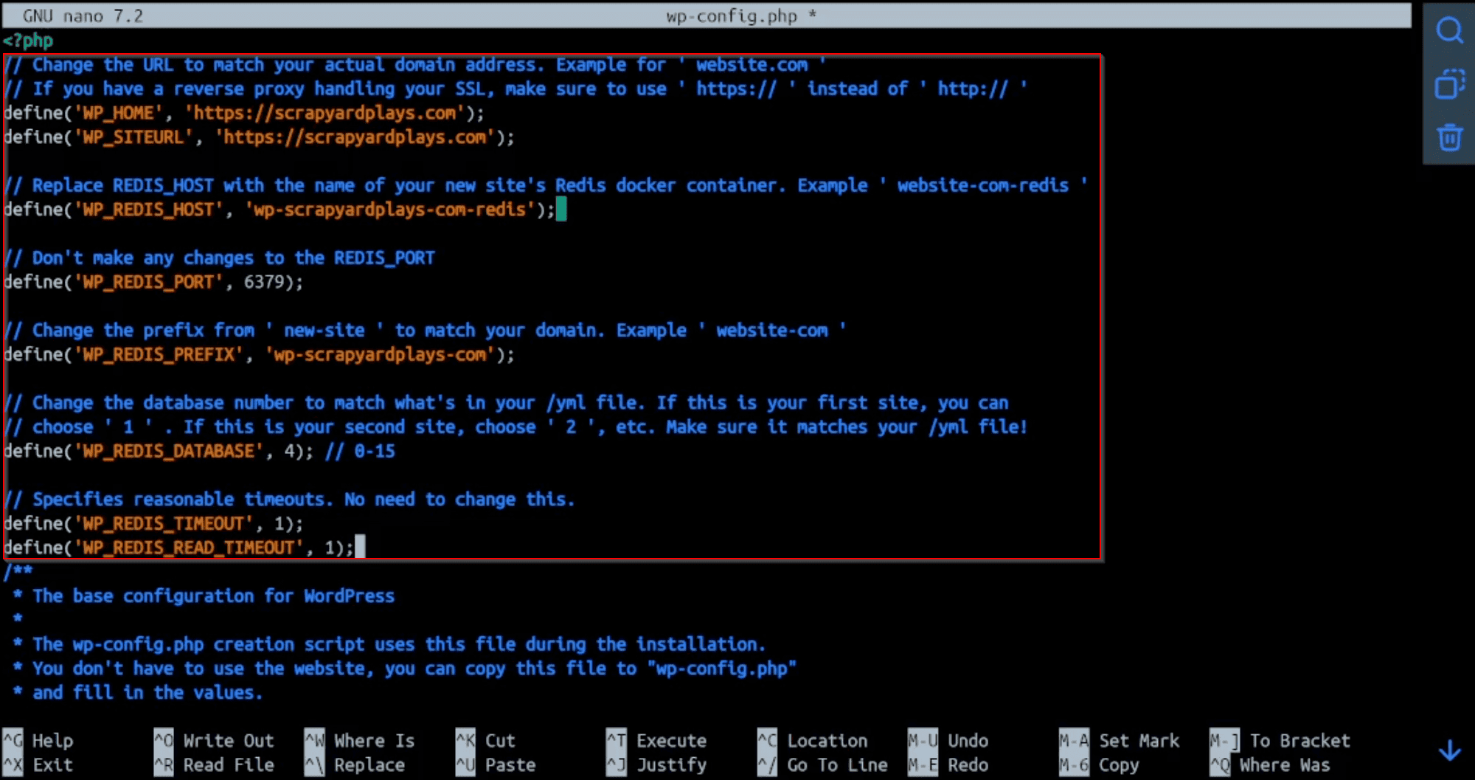This screenshot has width=1475, height=780.
Task: Select Execute from the shortcut bar
Action: (670, 740)
